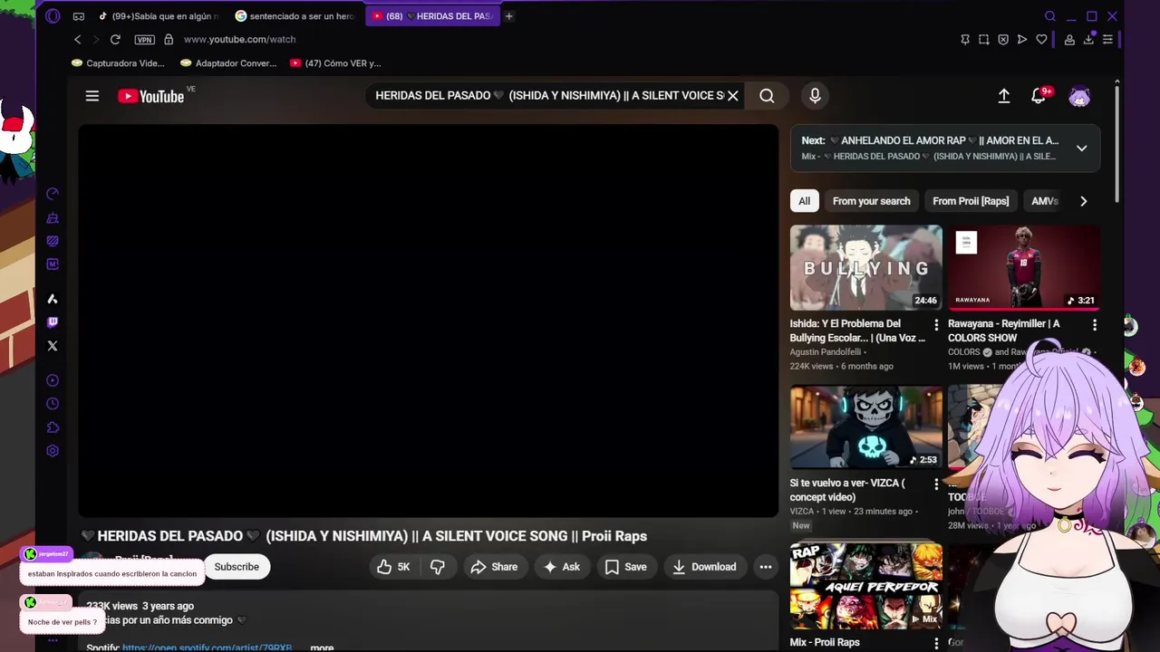Viewport: 1160px width, 652px height.
Task: Open the Spotify artist link
Action: (x=207, y=647)
